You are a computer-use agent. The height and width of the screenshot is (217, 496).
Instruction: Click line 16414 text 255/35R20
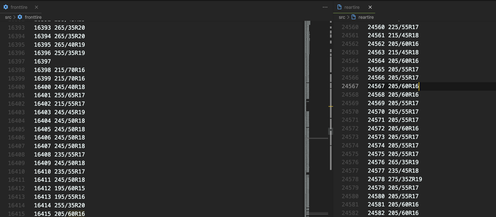[70, 205]
